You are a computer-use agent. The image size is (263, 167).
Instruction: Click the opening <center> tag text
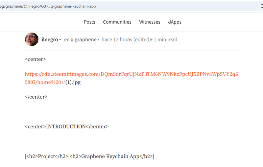[35, 60]
